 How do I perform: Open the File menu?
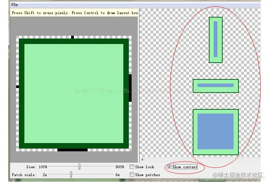(14, 5)
